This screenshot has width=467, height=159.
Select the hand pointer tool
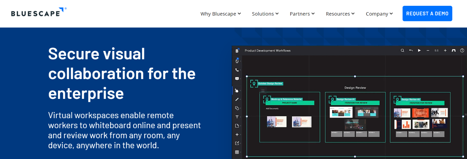coord(237,90)
